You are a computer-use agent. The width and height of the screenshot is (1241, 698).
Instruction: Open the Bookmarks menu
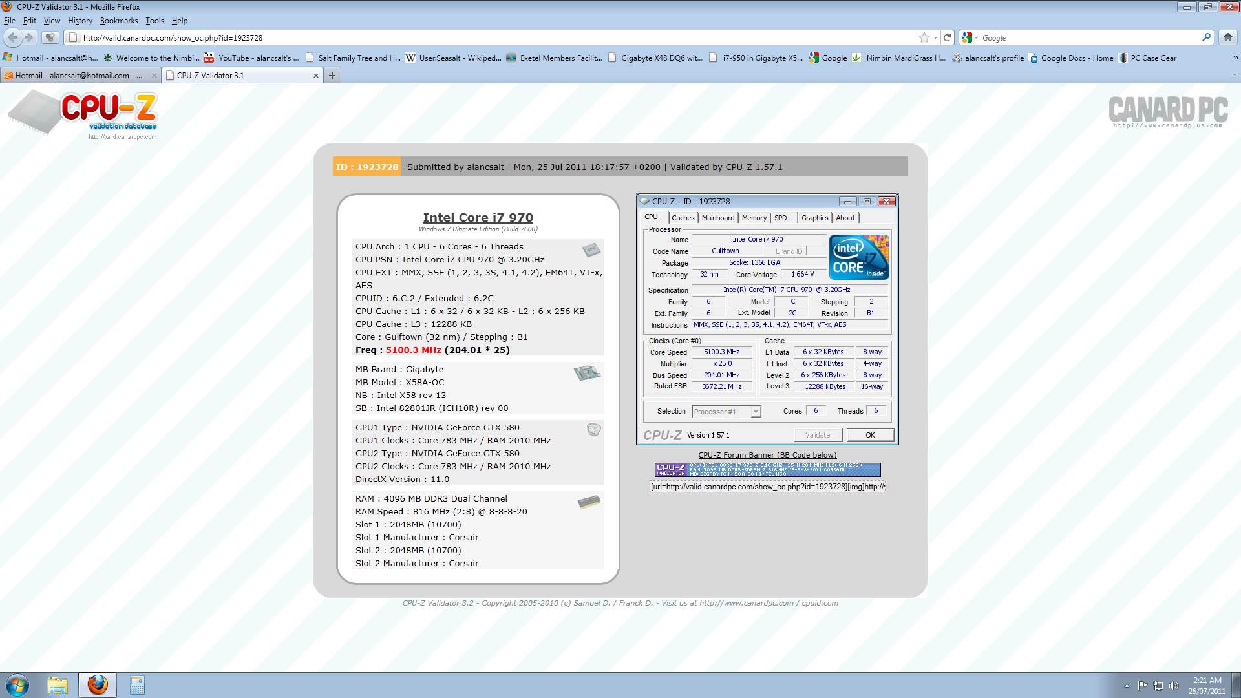pyautogui.click(x=119, y=21)
